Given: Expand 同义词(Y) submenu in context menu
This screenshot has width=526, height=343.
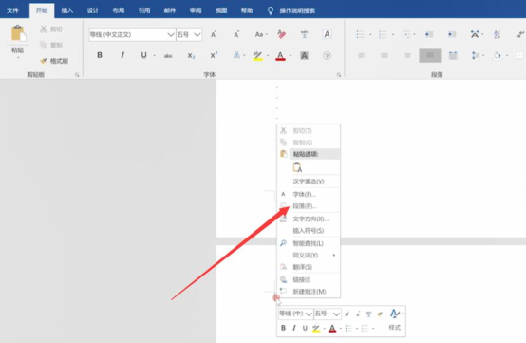Looking at the screenshot, I should (x=309, y=256).
